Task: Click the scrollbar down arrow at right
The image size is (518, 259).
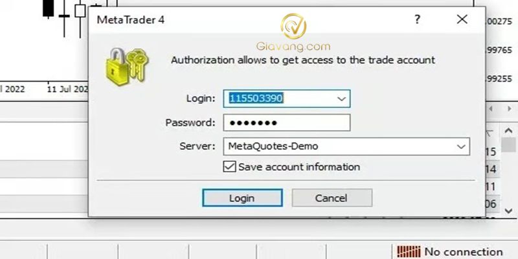Action: [x=509, y=211]
